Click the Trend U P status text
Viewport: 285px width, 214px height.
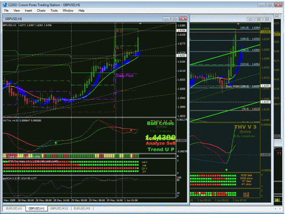point(161,150)
